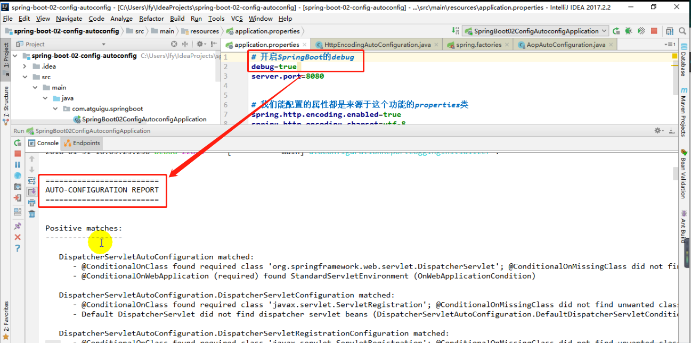This screenshot has height=343, width=691.
Task: Stop the running application from the main toolbar
Action: pos(654,31)
